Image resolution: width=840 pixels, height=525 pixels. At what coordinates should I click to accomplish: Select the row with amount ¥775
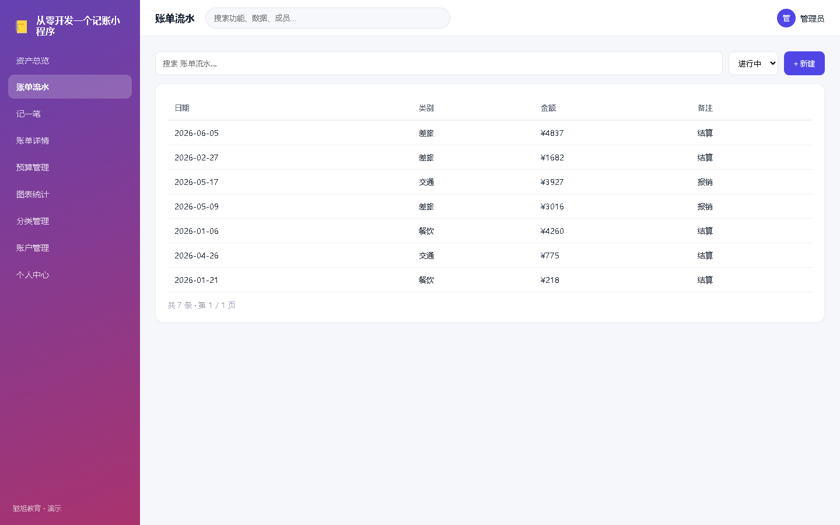490,256
